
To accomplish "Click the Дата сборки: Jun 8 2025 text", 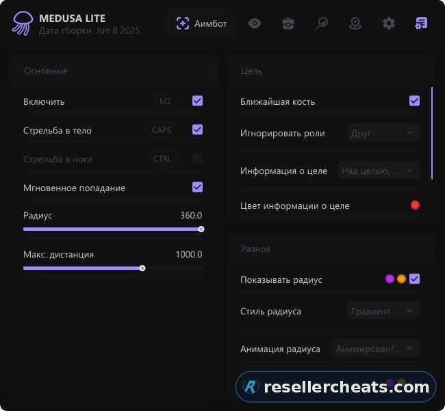I will [89, 31].
